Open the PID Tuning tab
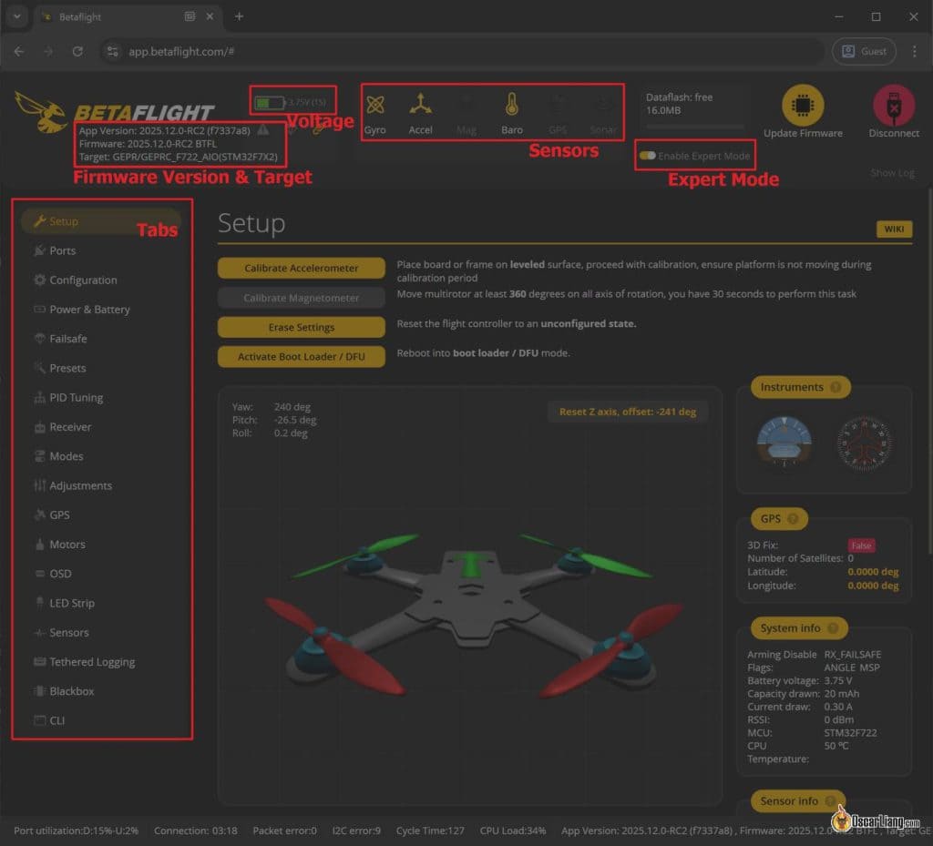The width and height of the screenshot is (933, 846). click(x=101, y=397)
